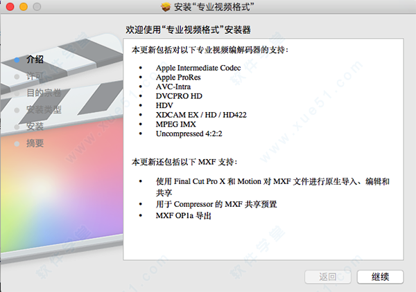Click the 继续 button
Screen dimensions: 416x292
[x=380, y=277]
